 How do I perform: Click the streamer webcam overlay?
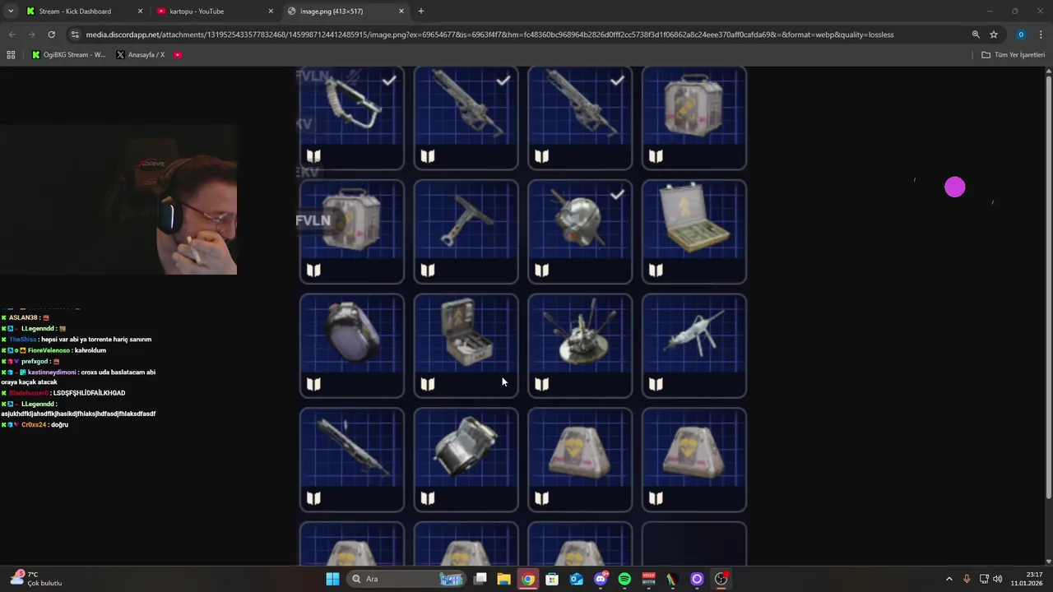pos(118,200)
